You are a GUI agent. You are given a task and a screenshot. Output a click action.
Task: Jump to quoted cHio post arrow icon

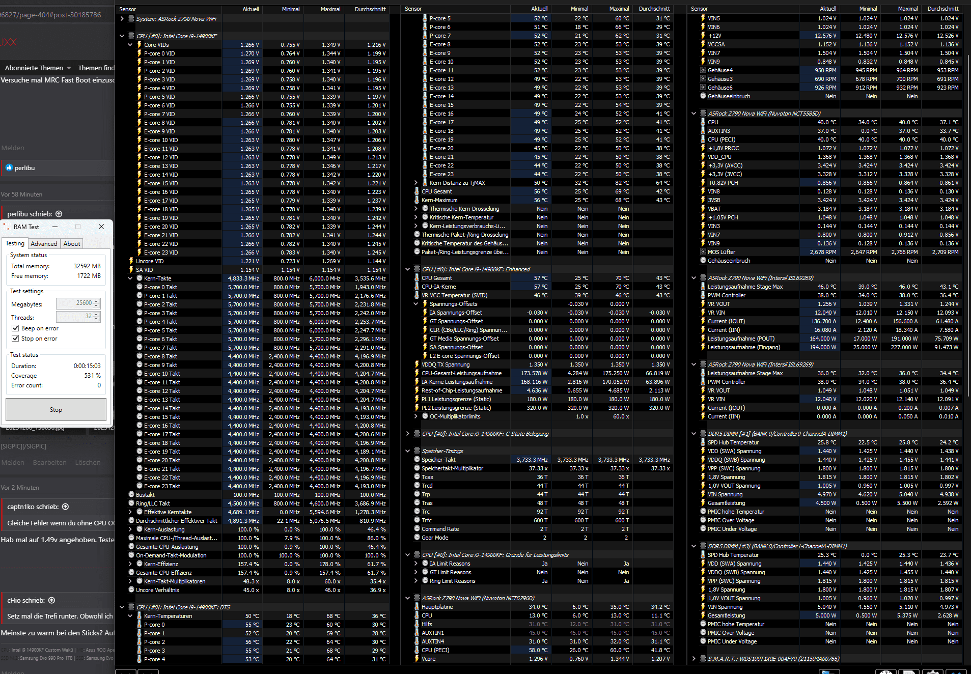tap(51, 600)
